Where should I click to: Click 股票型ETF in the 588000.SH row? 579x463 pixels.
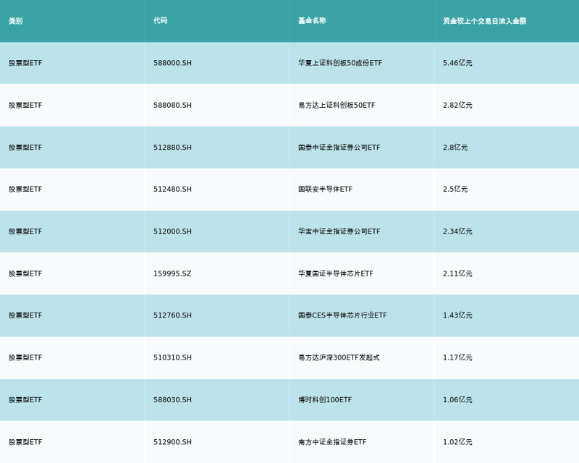(25, 63)
